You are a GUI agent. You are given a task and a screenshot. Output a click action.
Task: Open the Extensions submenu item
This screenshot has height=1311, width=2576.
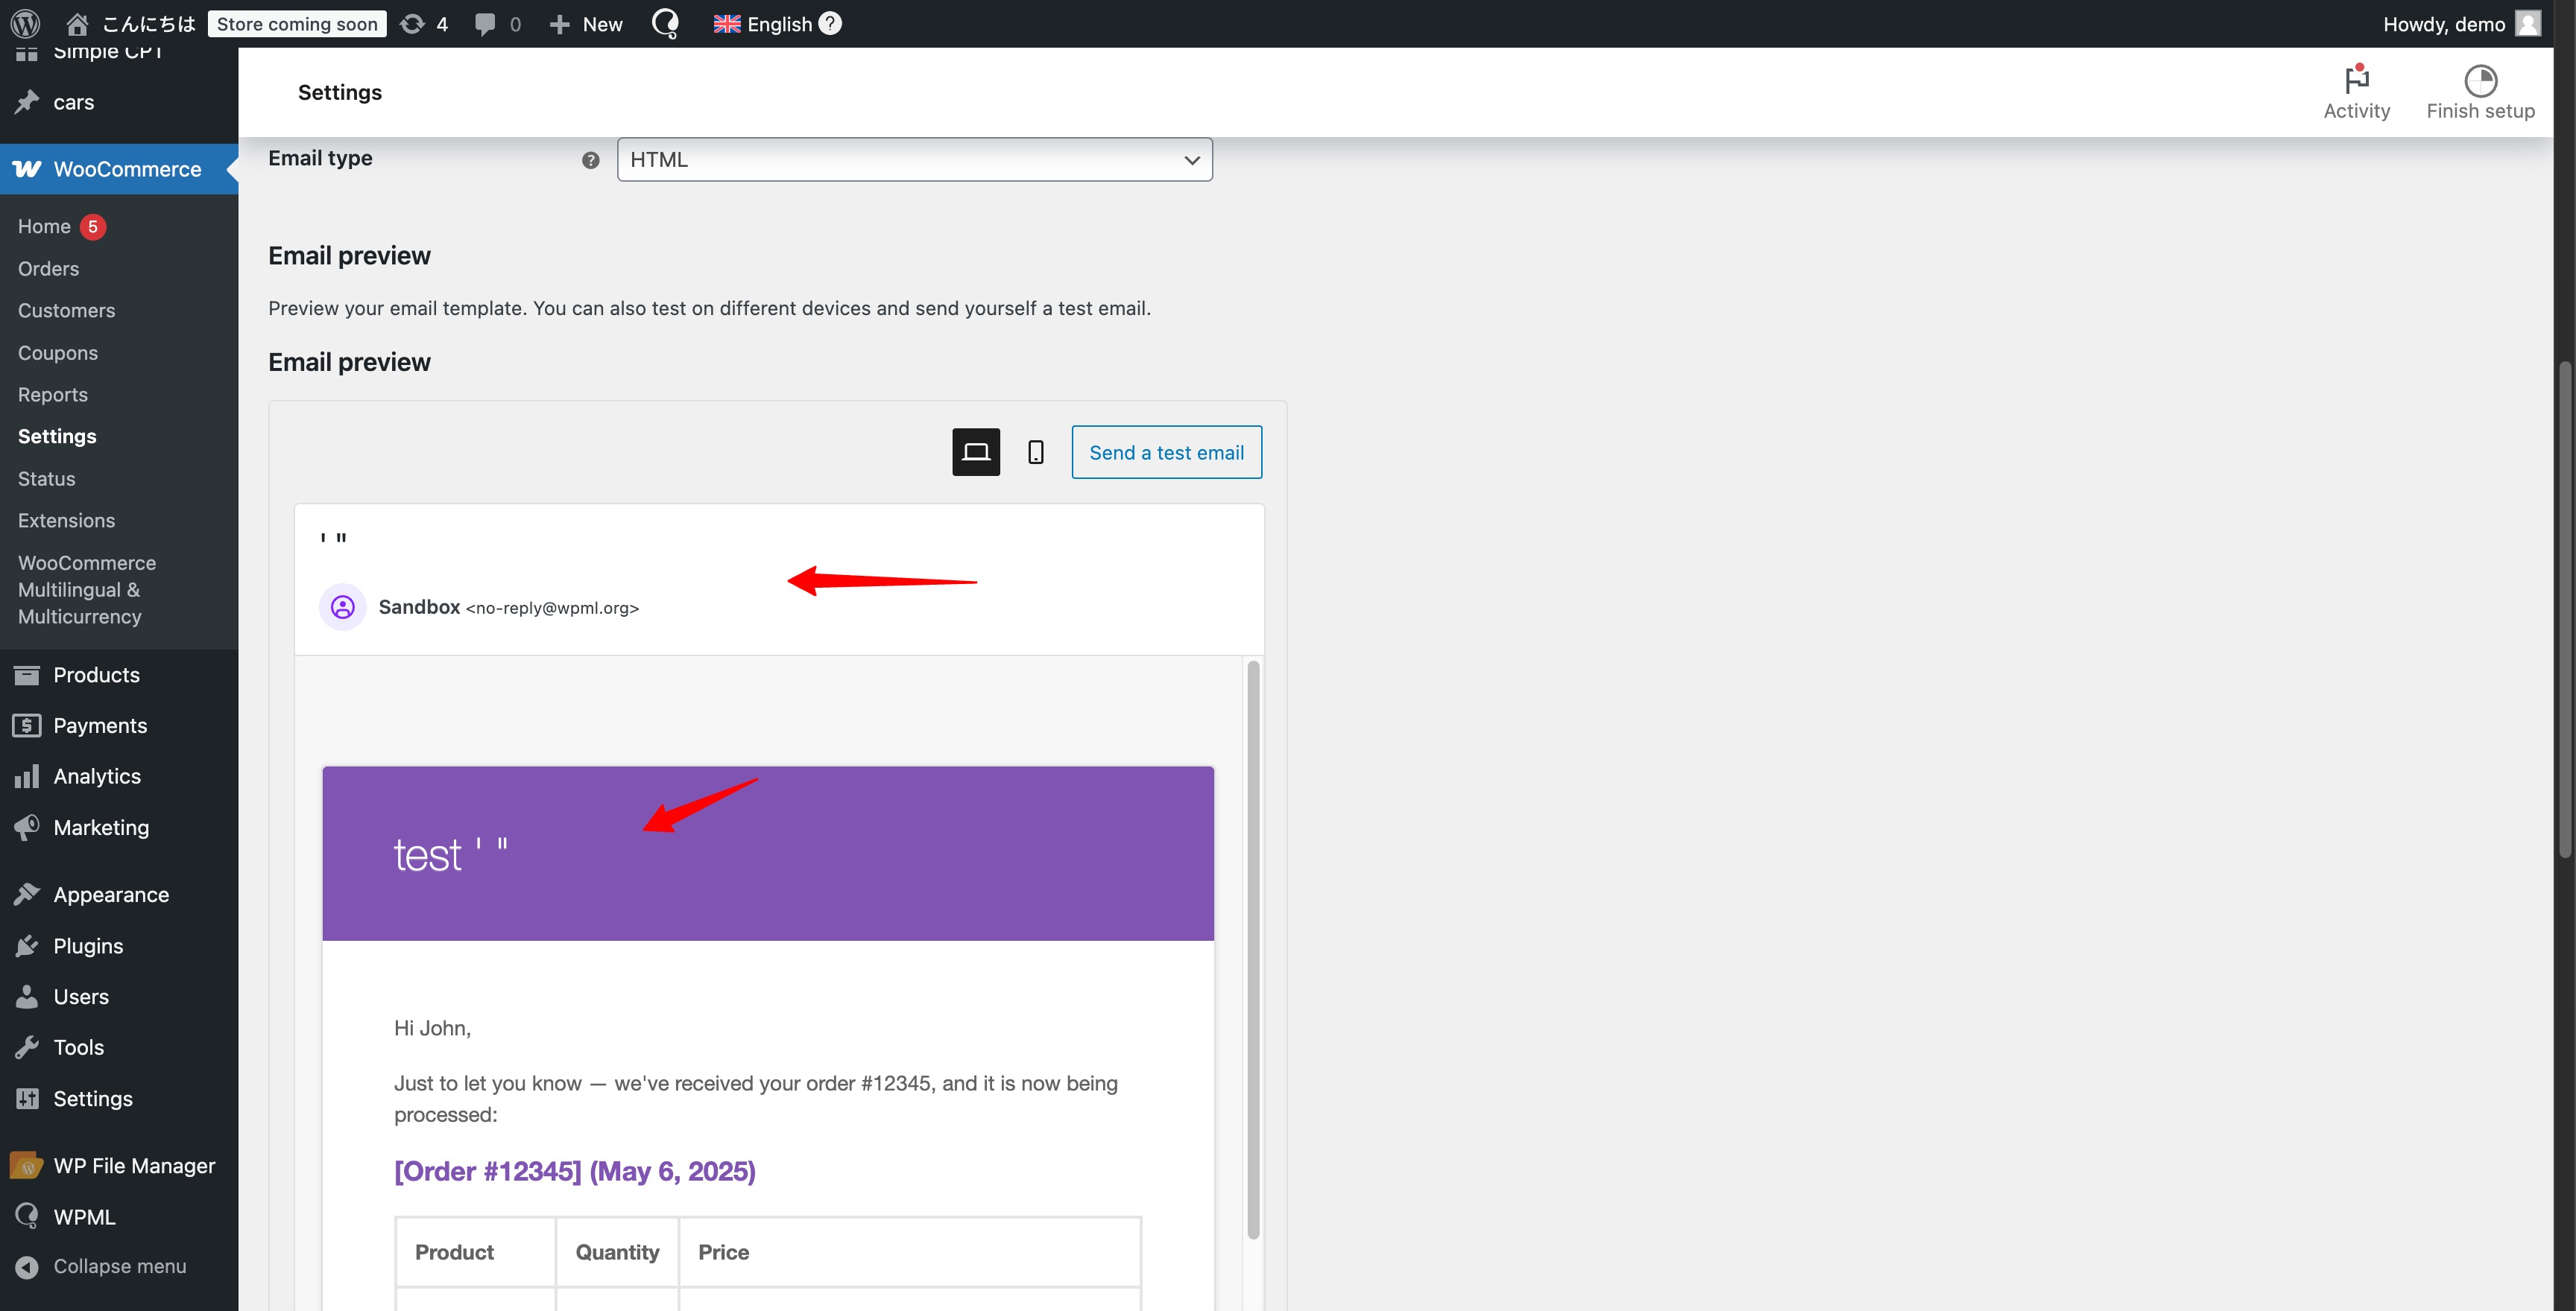pos(66,521)
